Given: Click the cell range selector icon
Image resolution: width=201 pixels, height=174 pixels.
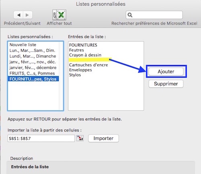Looking at the screenshot, I should coord(80,138).
